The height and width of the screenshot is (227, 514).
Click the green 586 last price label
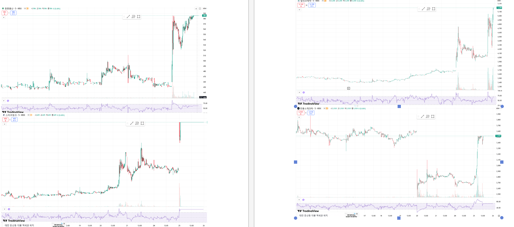[204, 16]
